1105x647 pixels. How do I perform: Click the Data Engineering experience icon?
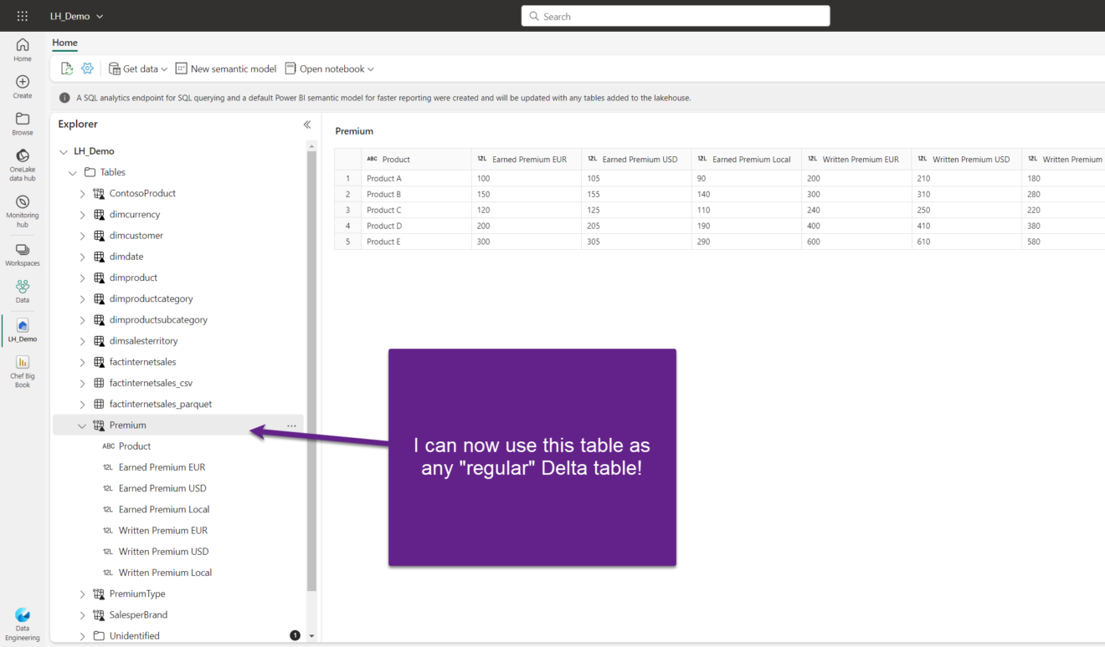(x=23, y=621)
